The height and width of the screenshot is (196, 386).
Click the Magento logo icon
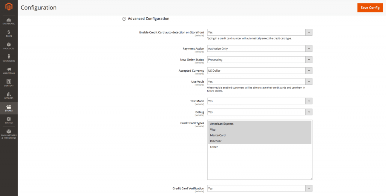click(x=9, y=7)
